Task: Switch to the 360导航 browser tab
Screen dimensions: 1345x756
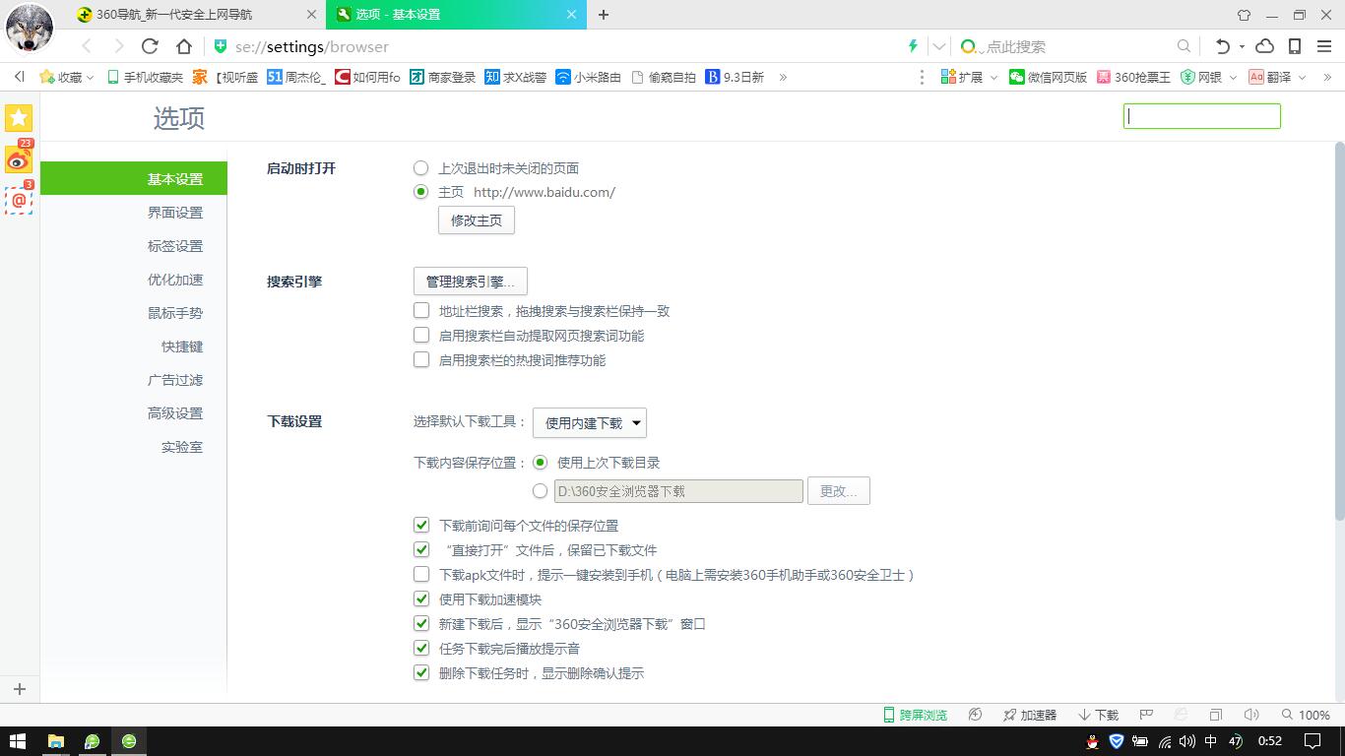Action: (x=197, y=15)
